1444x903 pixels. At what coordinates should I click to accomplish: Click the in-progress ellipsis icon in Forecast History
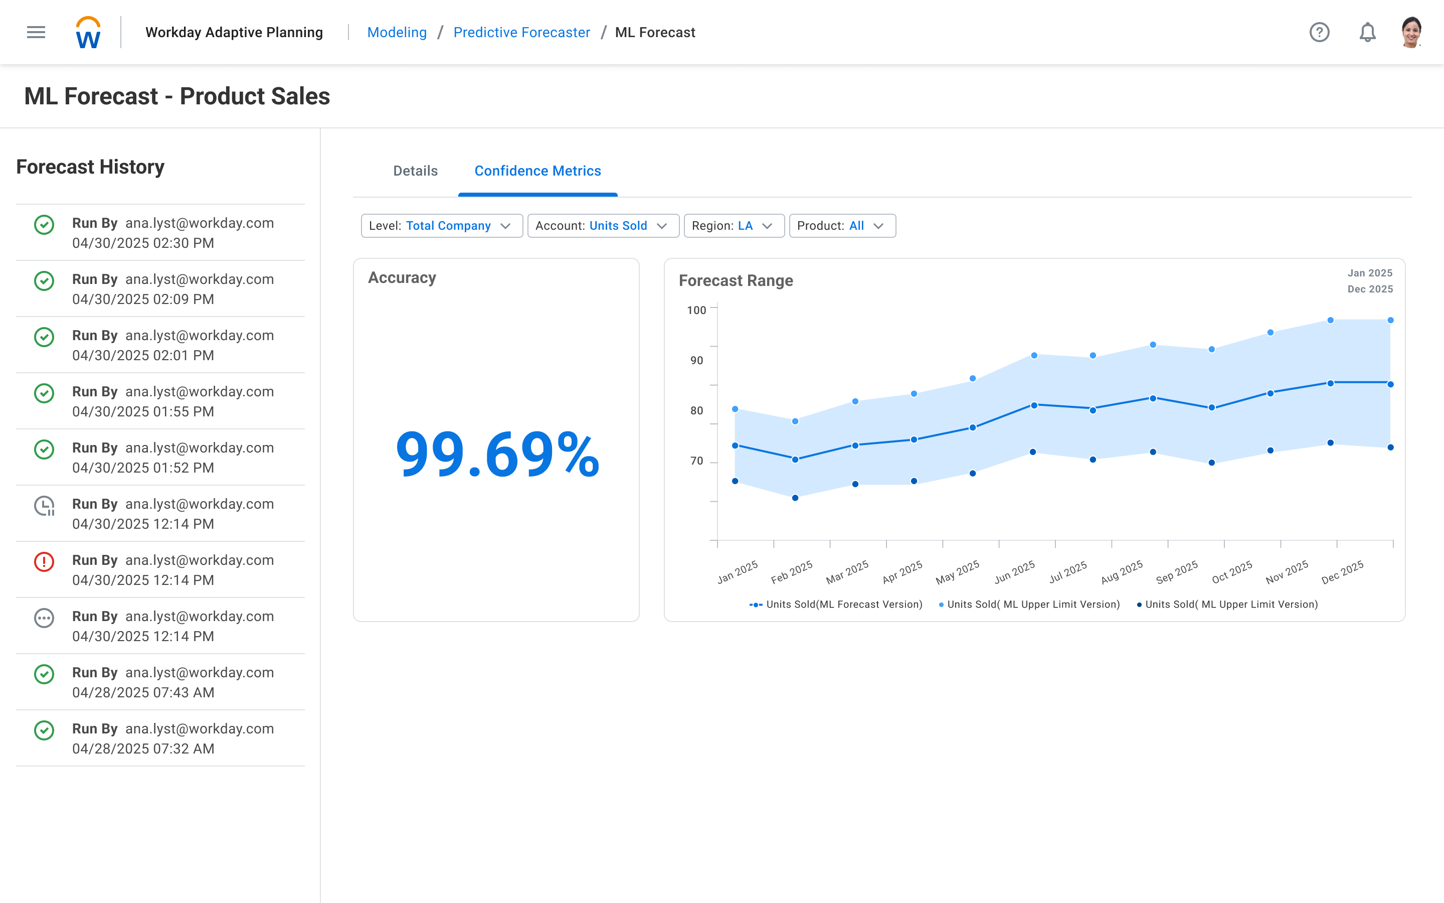44,618
